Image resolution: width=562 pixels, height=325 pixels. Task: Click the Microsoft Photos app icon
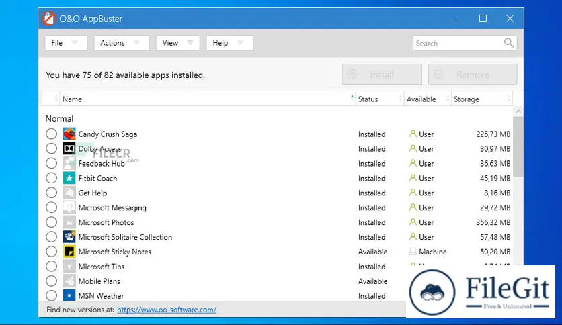[69, 222]
